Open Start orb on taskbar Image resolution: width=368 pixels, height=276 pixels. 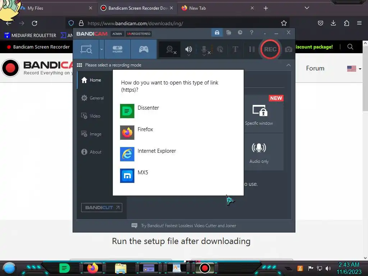pos(9,268)
